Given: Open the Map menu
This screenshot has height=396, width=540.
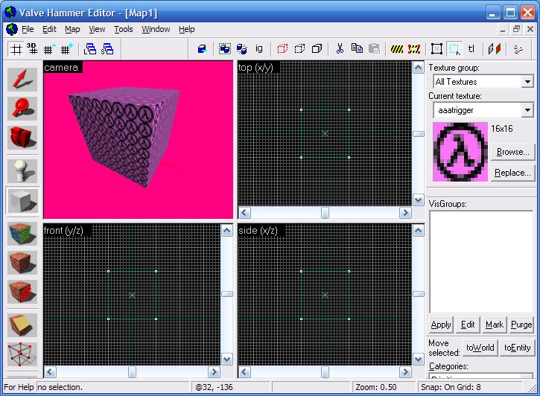Looking at the screenshot, I should tap(72, 29).
